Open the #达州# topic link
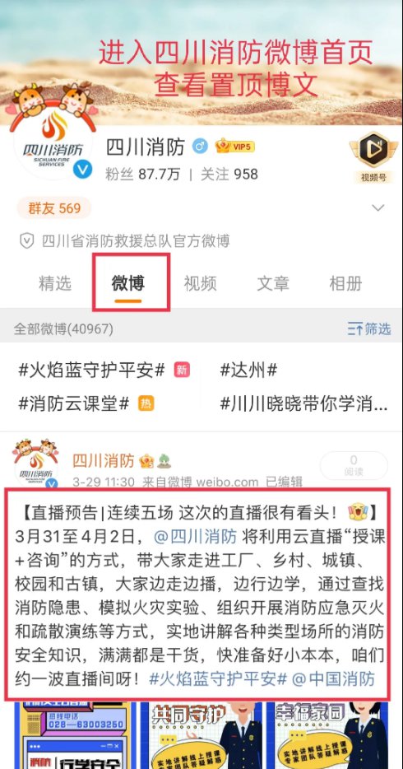This screenshot has width=403, height=769. [248, 370]
